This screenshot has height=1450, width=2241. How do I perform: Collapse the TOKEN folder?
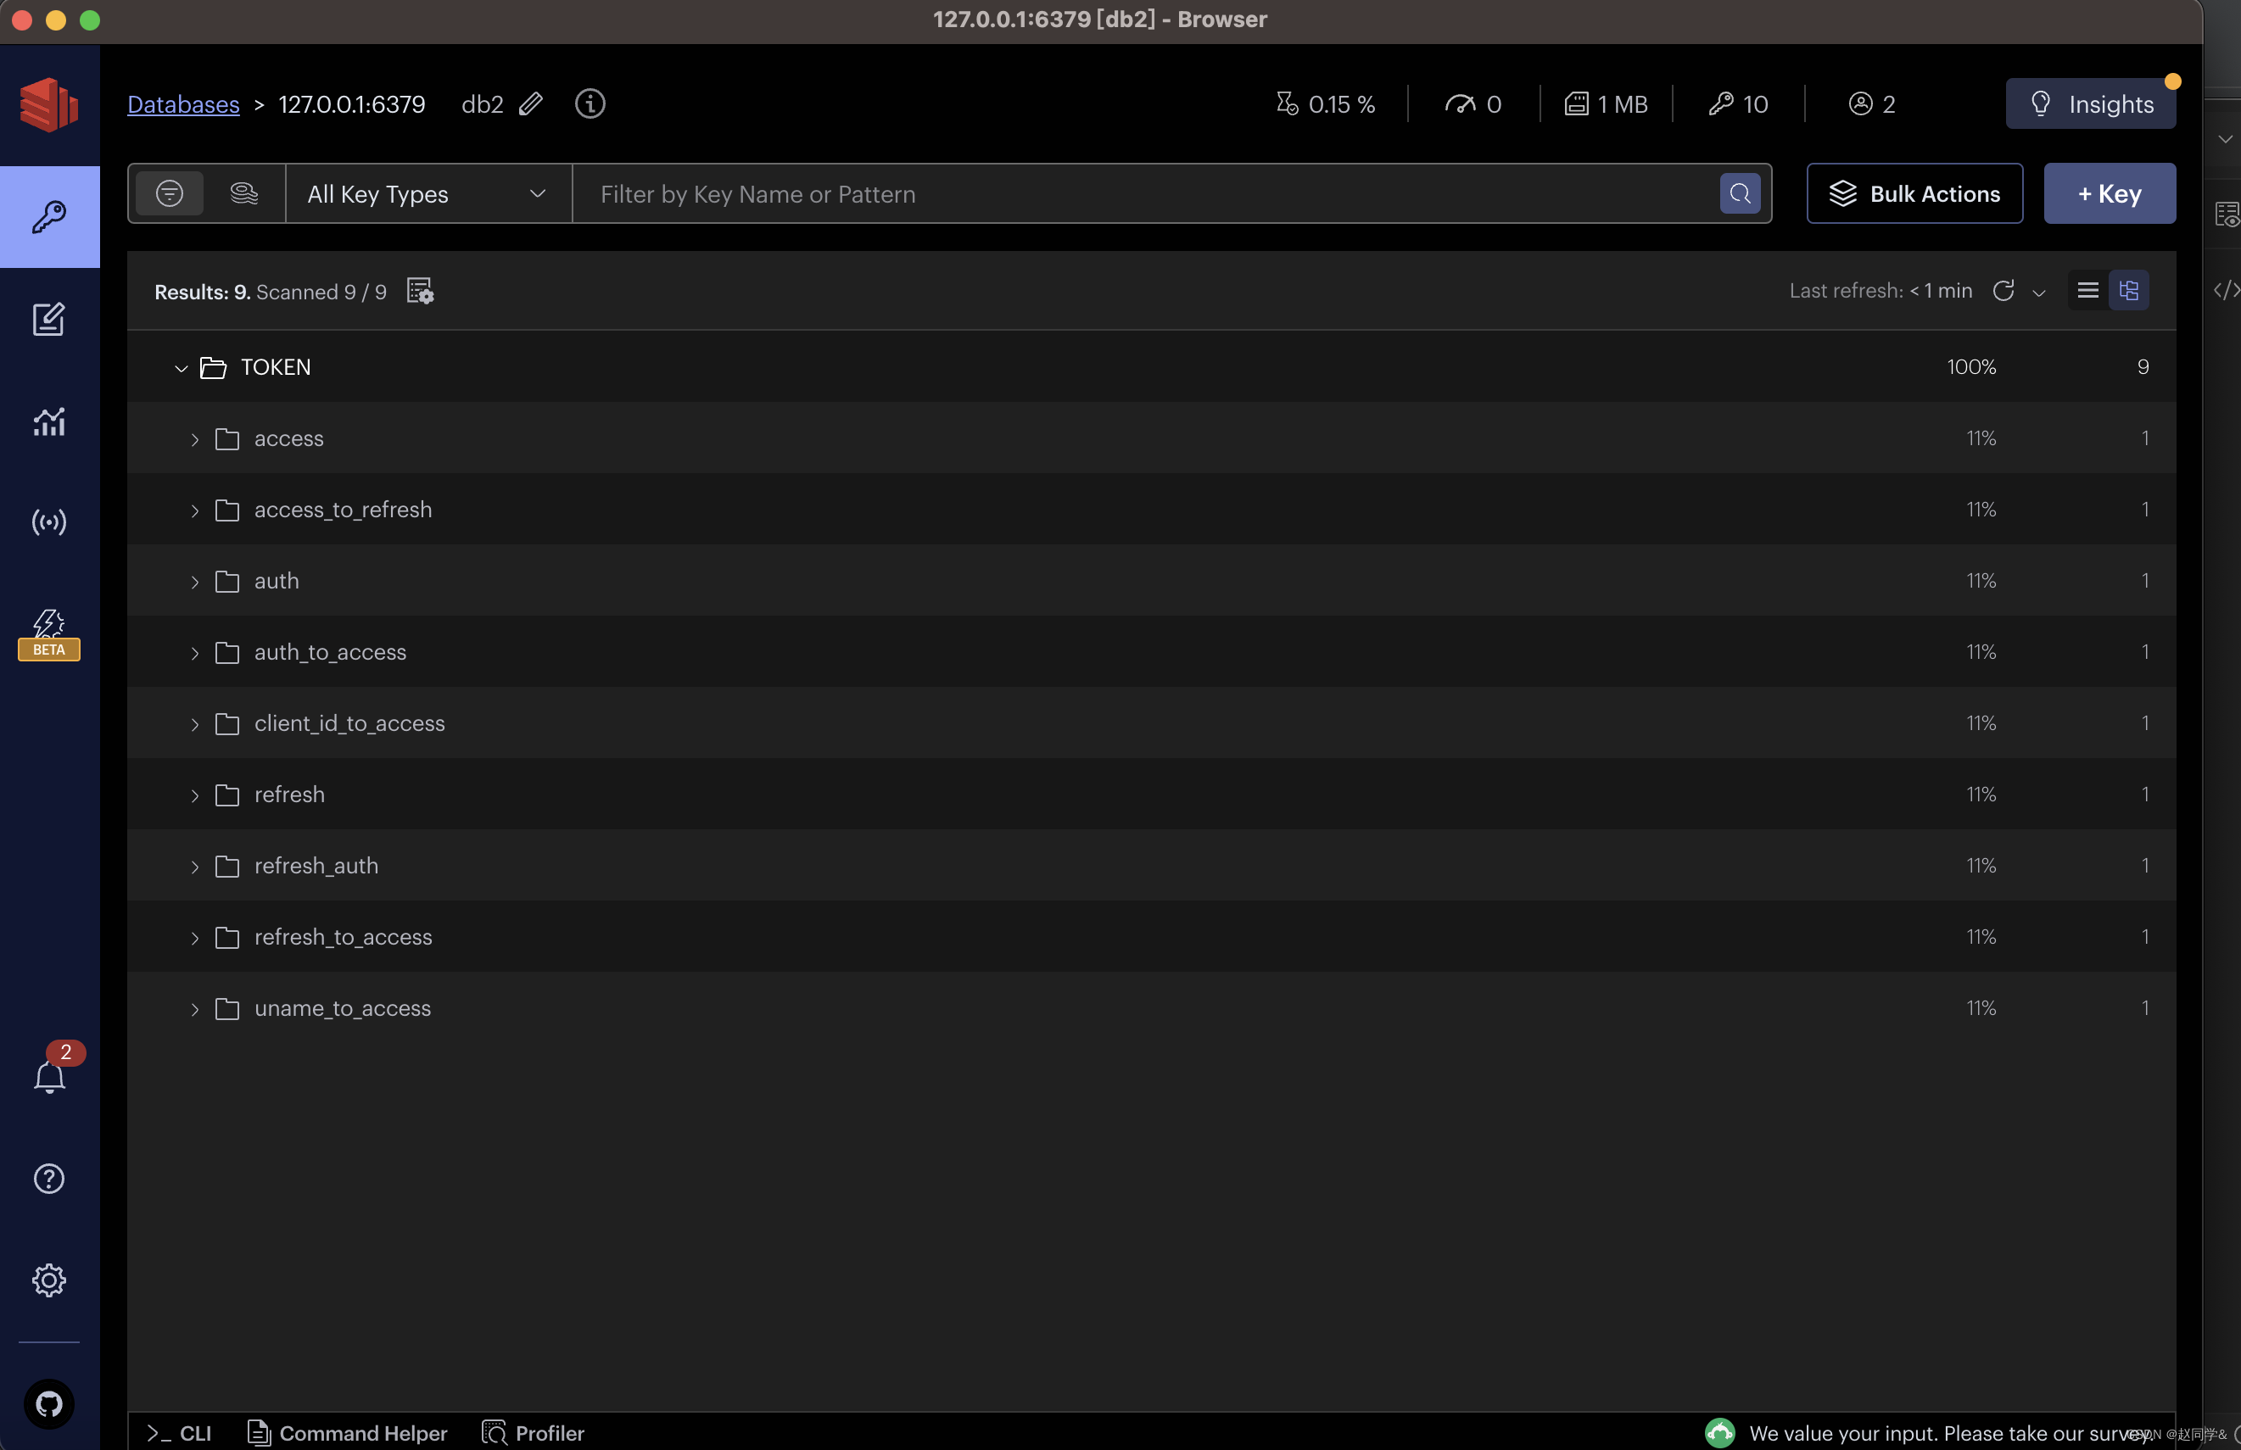pos(181,368)
